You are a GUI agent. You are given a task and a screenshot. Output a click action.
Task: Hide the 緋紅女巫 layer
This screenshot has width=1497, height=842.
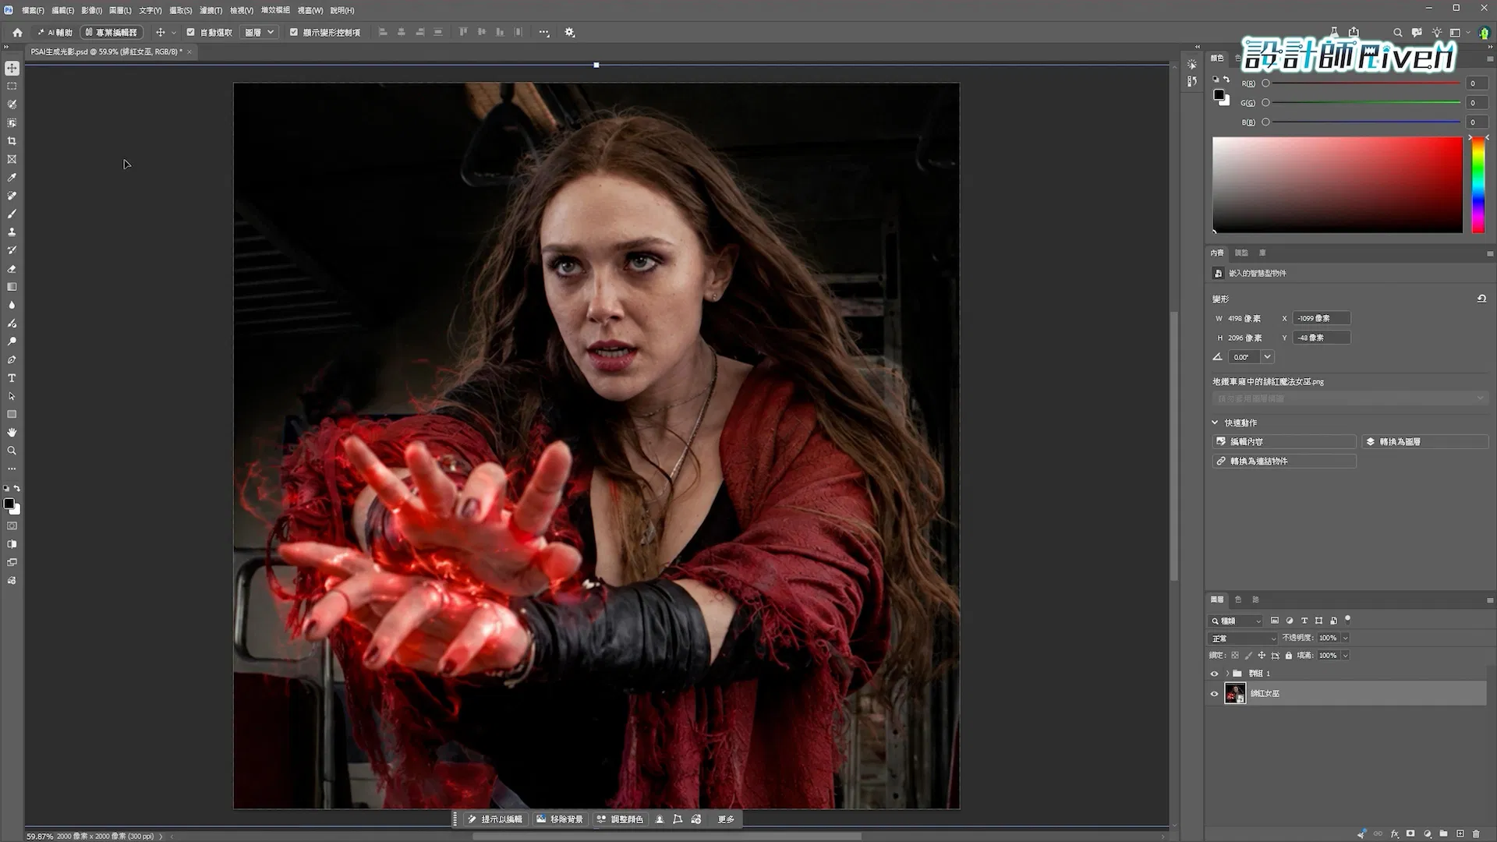[x=1214, y=693]
